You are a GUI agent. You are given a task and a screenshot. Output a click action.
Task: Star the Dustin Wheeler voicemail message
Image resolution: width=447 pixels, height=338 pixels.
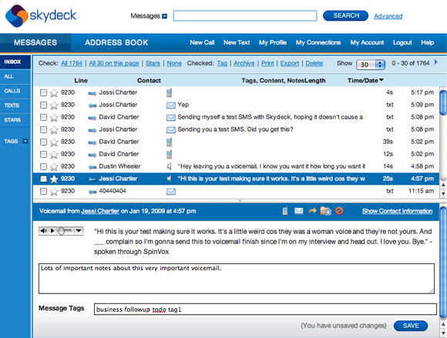pos(54,166)
